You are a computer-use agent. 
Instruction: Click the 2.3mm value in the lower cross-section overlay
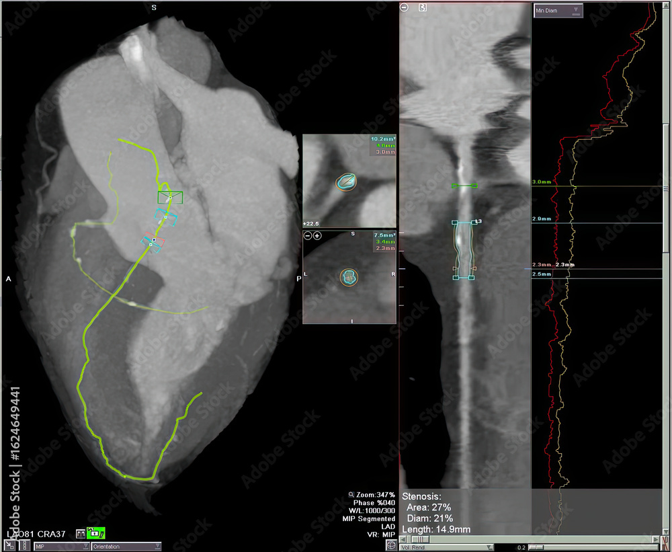(386, 248)
